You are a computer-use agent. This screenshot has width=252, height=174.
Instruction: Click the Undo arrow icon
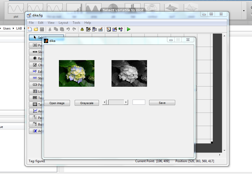(x=68, y=29)
